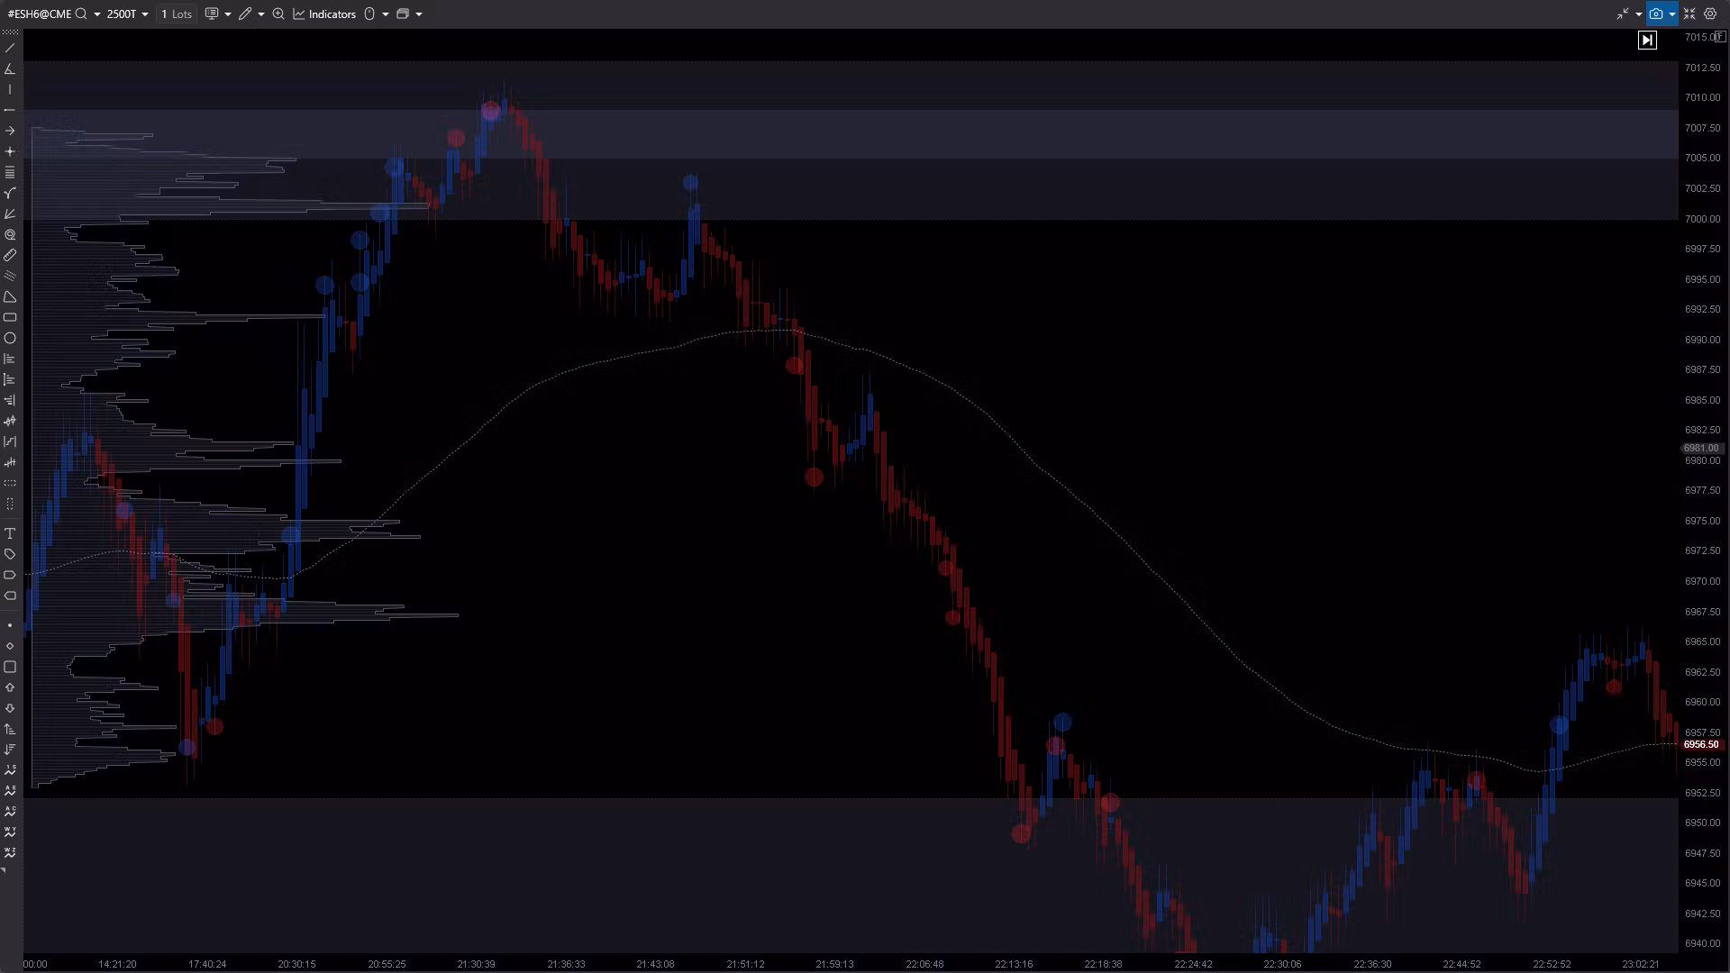The width and height of the screenshot is (1730, 973).
Task: Select the Parallel channel tool
Action: [10, 276]
